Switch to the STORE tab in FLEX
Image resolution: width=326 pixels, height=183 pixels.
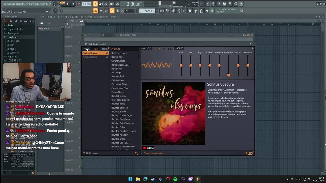(105, 49)
